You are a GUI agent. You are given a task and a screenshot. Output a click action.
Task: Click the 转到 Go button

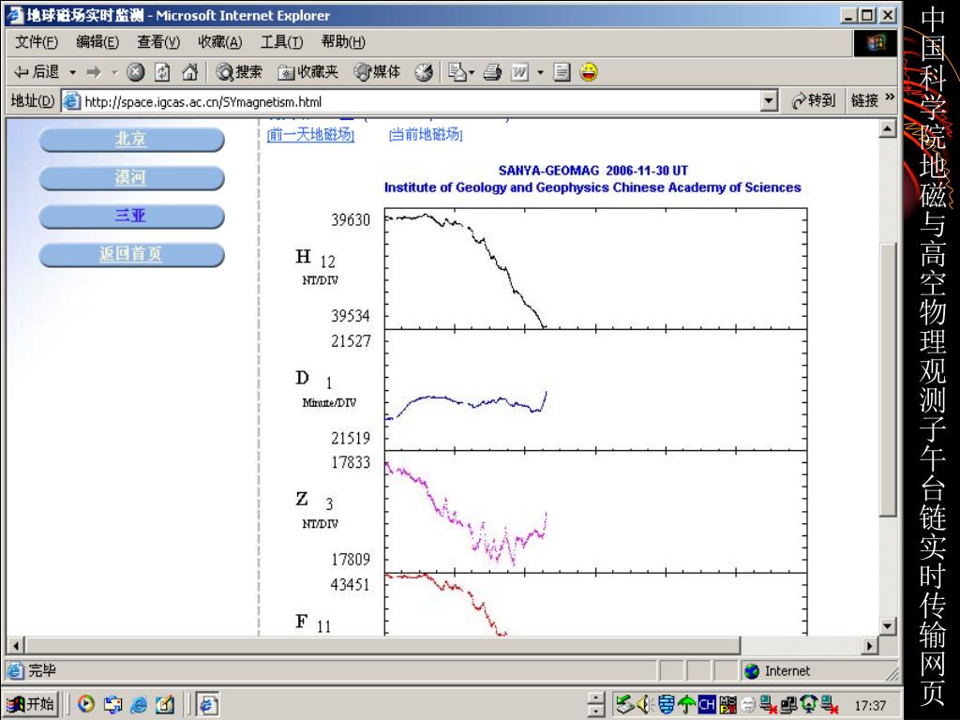pos(814,101)
